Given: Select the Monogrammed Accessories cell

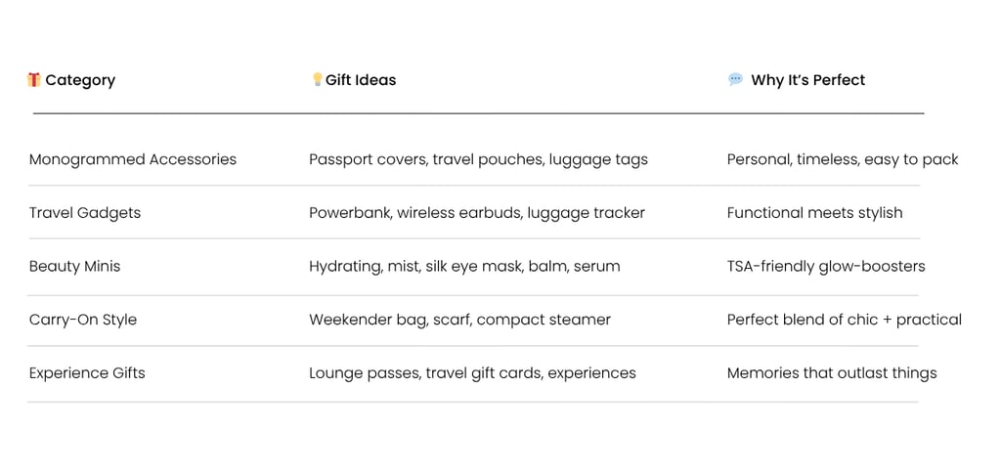Looking at the screenshot, I should pos(133,159).
